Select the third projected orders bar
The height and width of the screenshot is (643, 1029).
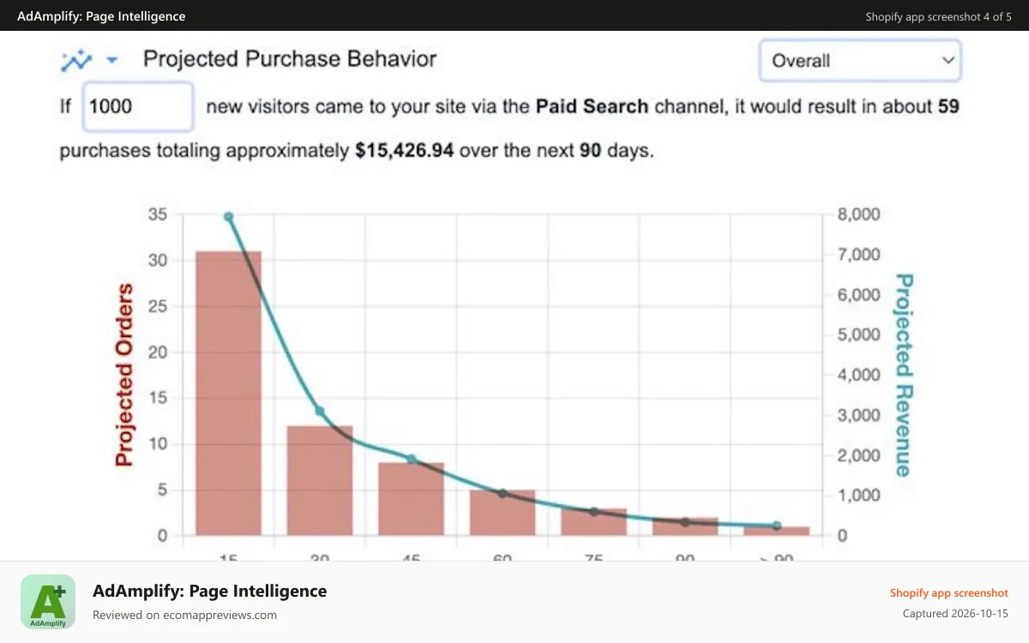point(412,499)
